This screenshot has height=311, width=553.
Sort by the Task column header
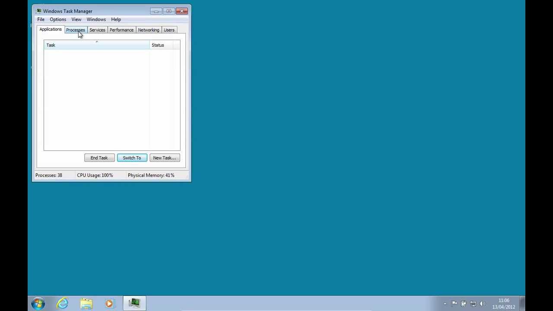[97, 45]
